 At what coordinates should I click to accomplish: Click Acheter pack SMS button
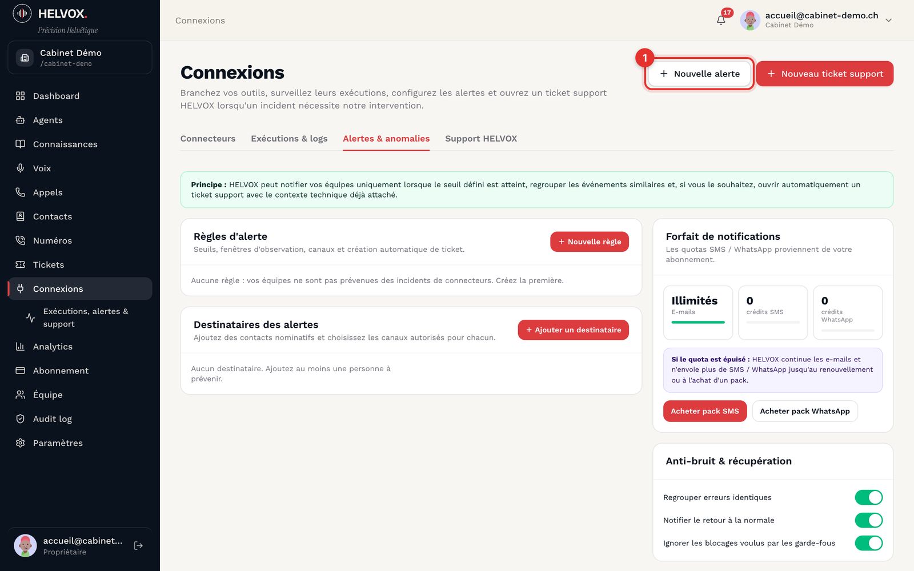click(x=705, y=411)
